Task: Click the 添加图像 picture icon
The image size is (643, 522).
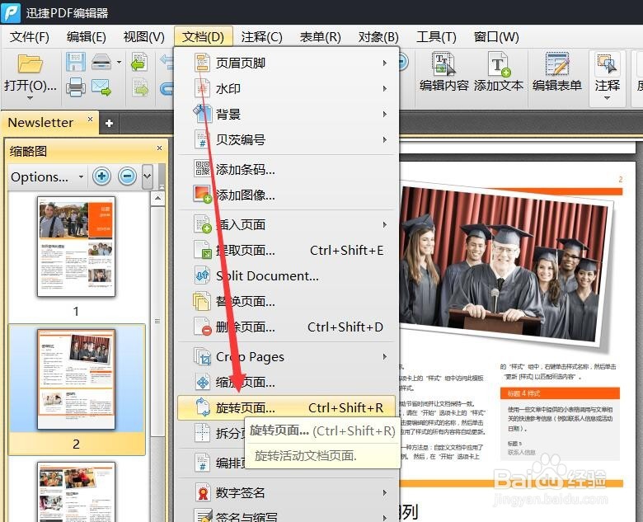Action: [202, 194]
